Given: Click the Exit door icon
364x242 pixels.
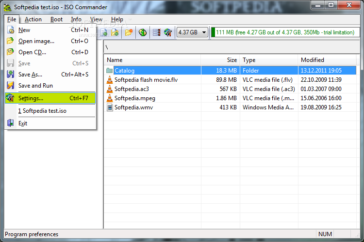Looking at the screenshot, I should (11, 123).
